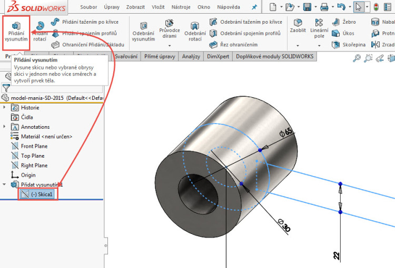Select model-mania-SD-2015 root node
This screenshot has width=395, height=268.
pyautogui.click(x=52, y=98)
